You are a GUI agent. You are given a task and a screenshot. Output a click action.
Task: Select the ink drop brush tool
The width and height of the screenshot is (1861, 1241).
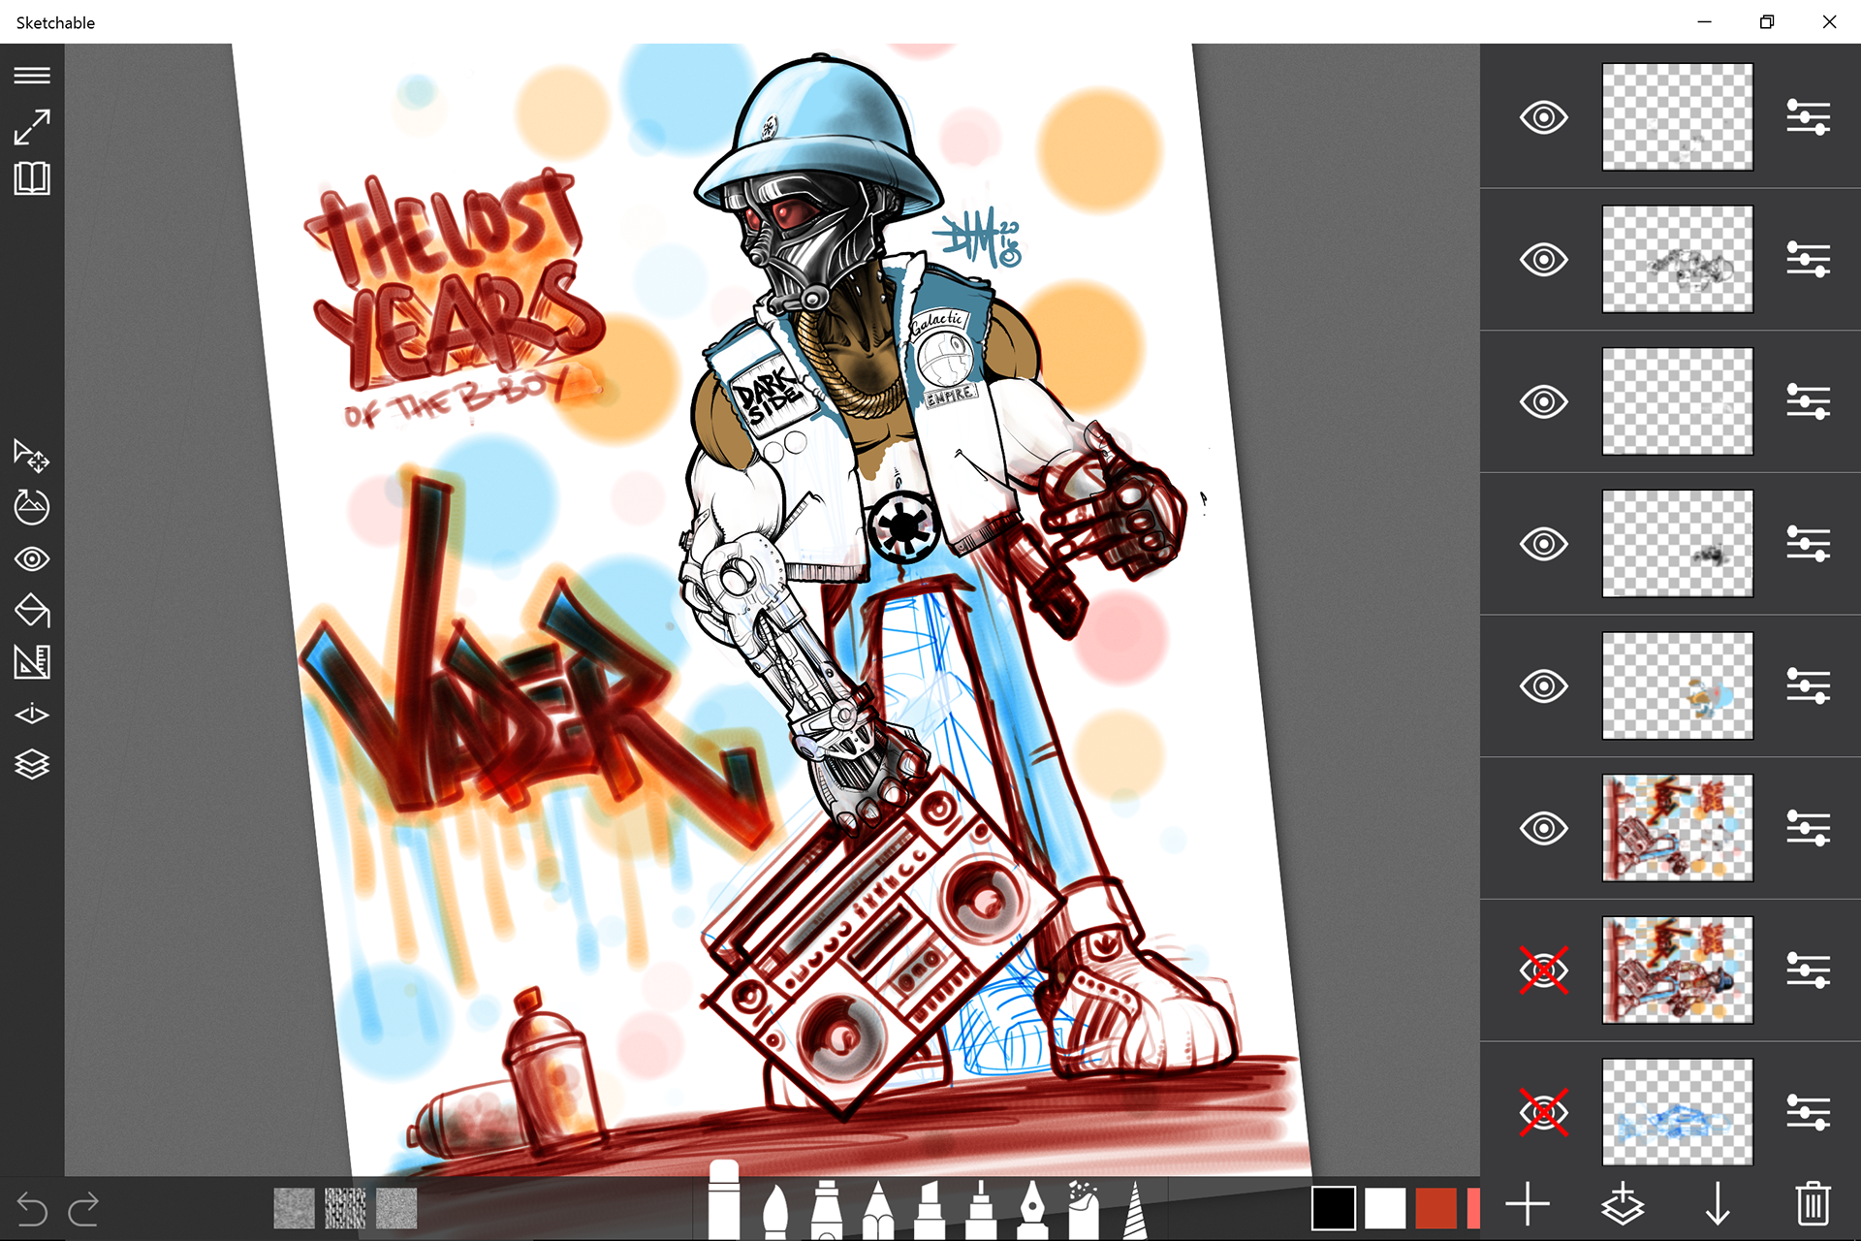click(775, 1209)
